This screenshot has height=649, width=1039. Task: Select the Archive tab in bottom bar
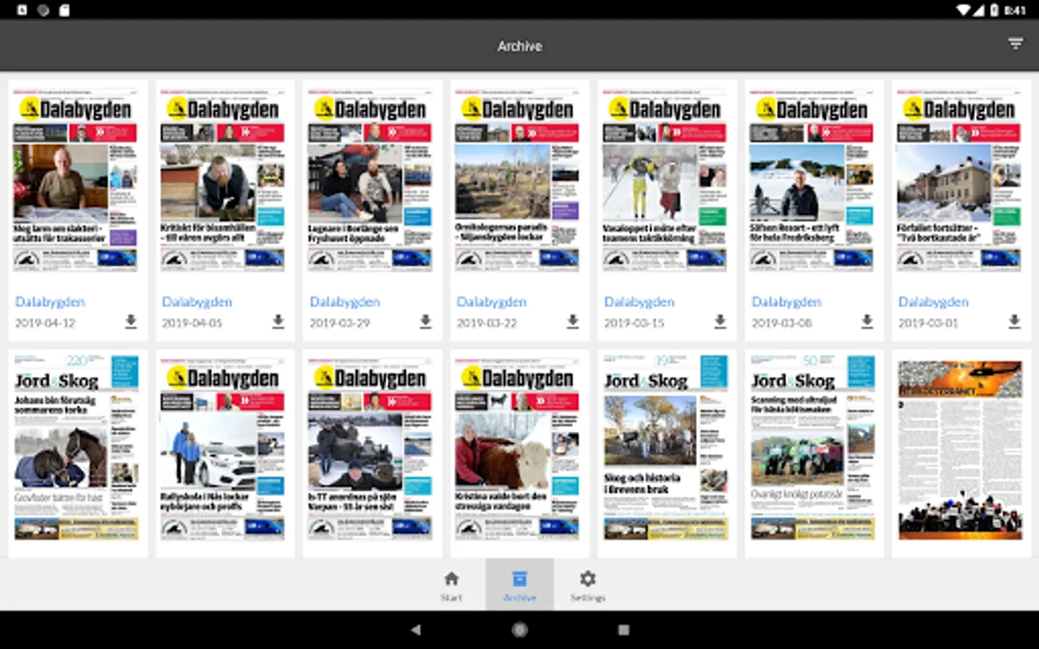click(x=519, y=585)
